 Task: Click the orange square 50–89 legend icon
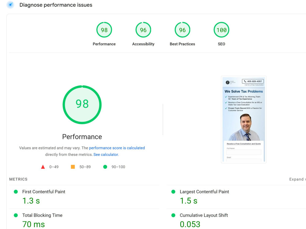pos(73,167)
